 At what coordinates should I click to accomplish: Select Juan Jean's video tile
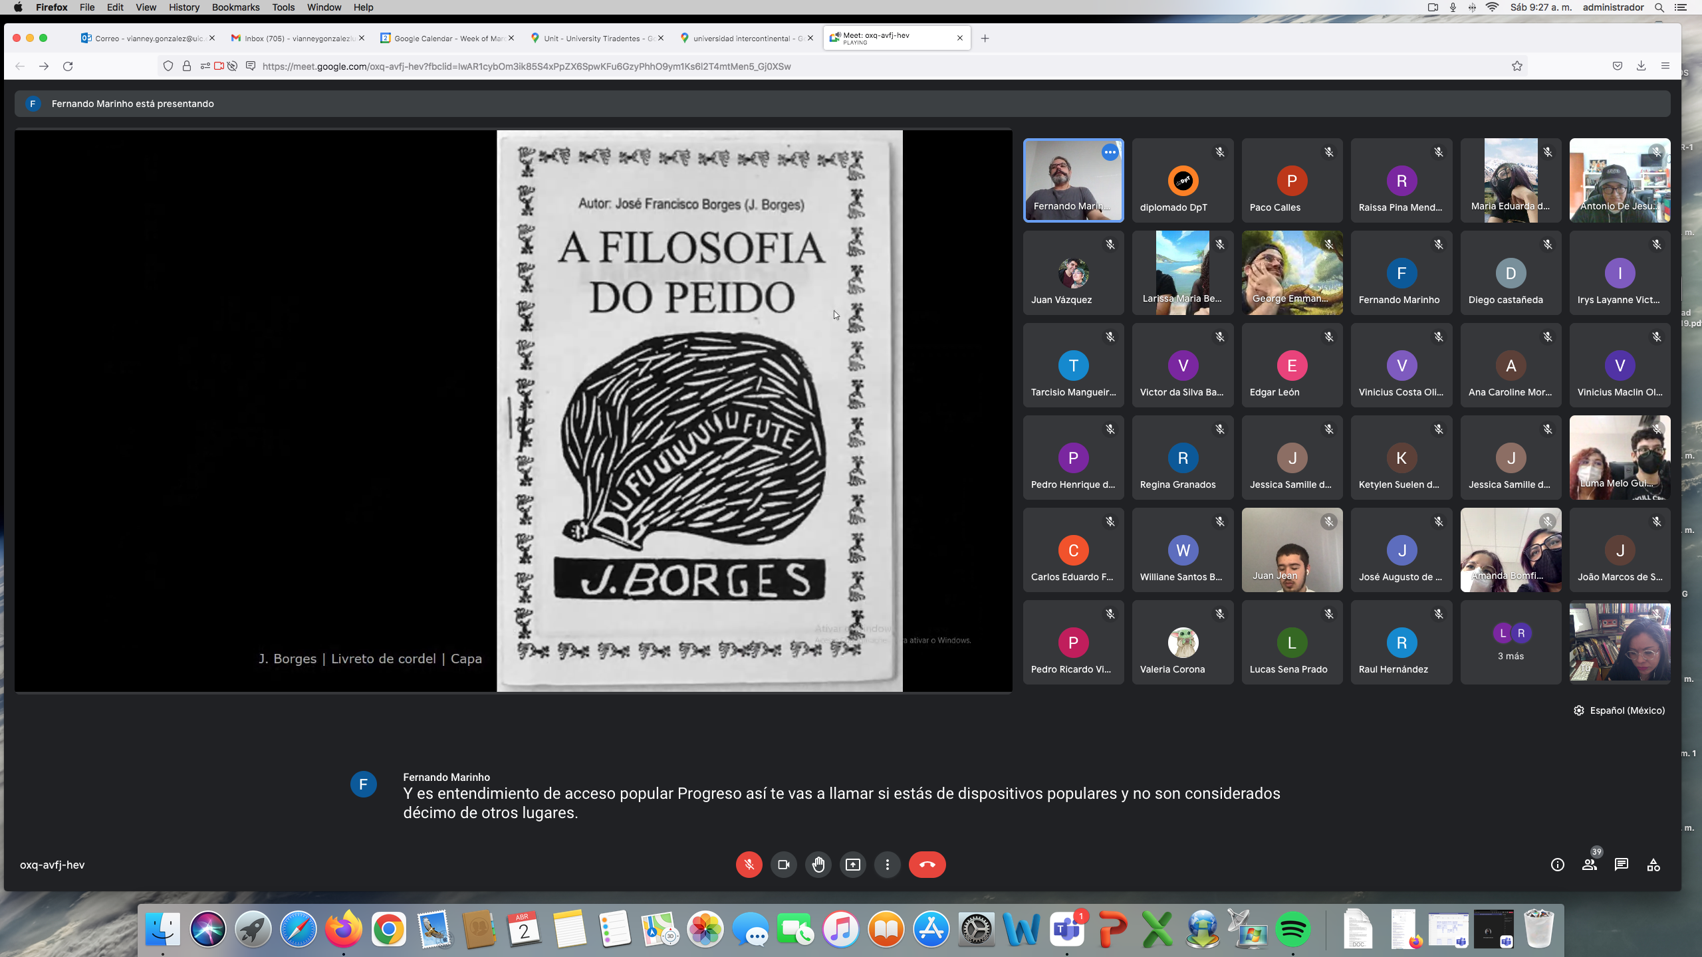[x=1292, y=550]
